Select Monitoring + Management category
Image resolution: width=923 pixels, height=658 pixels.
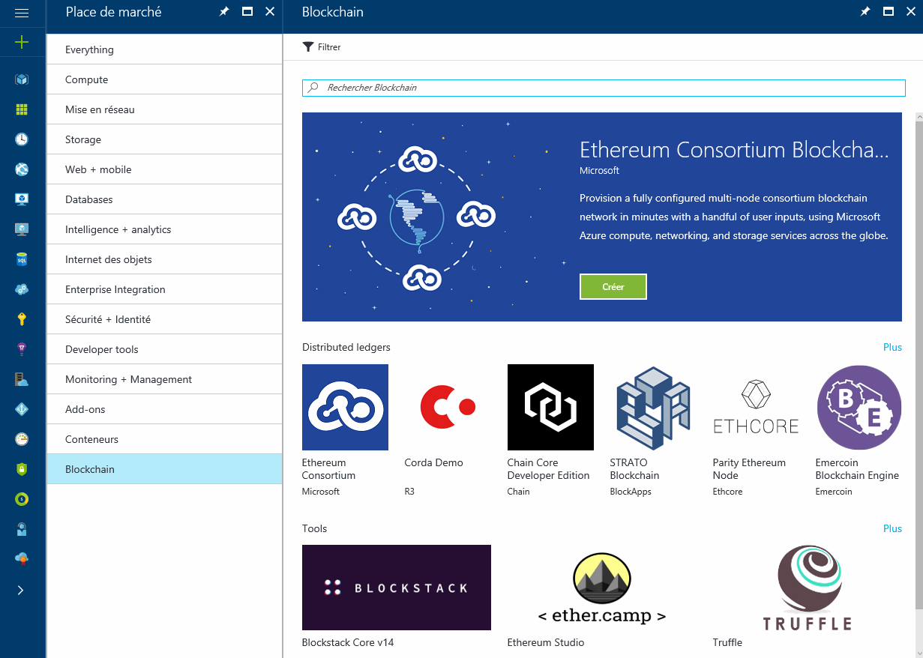(164, 379)
